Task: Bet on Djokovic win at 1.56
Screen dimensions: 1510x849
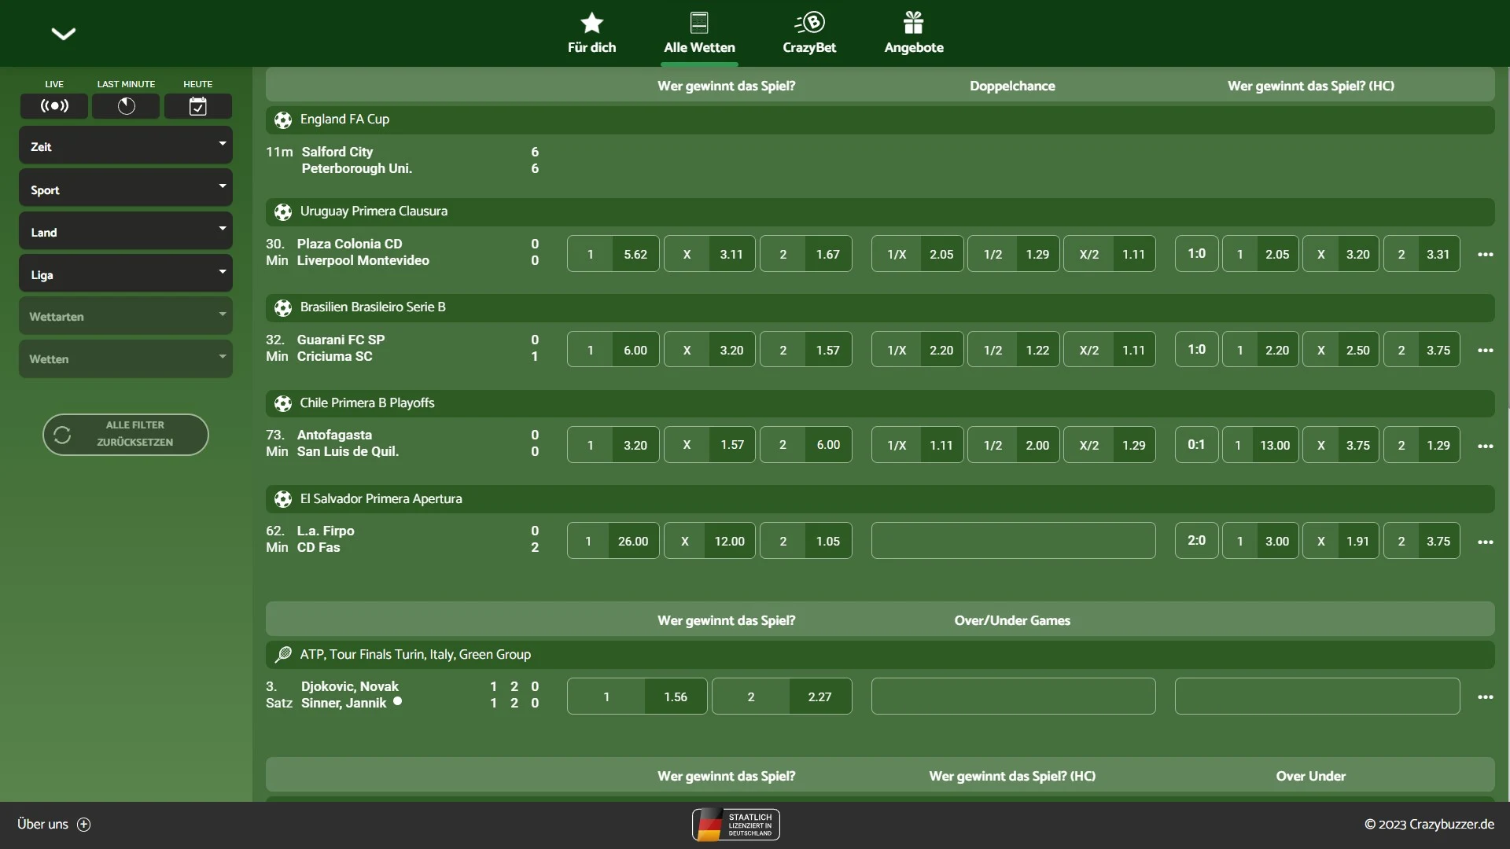Action: (637, 696)
